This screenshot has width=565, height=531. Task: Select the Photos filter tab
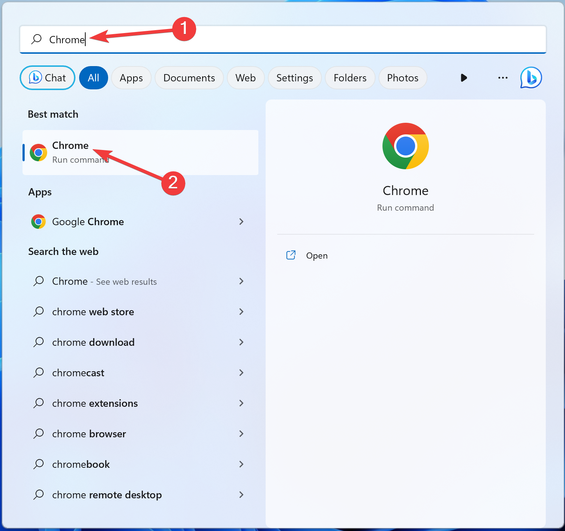point(402,78)
